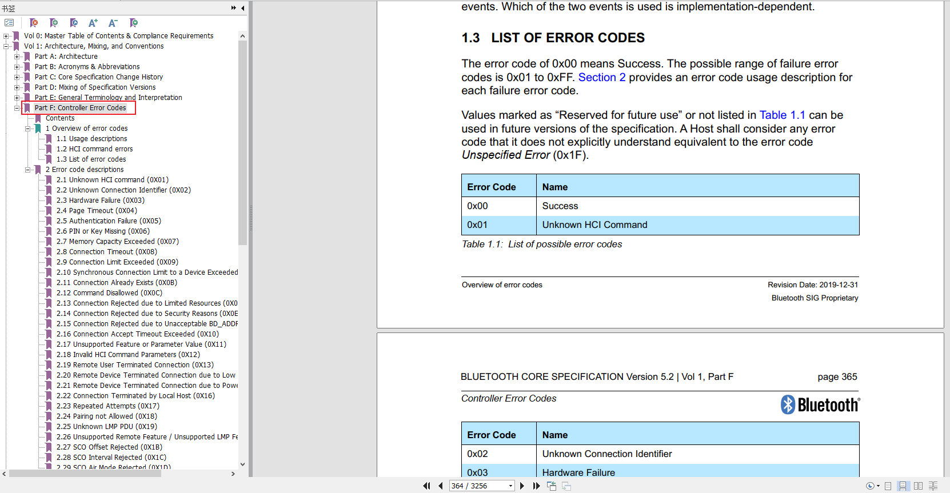Click bookmark panel vertical scrollbar down arrow
The image size is (950, 493).
click(x=242, y=464)
